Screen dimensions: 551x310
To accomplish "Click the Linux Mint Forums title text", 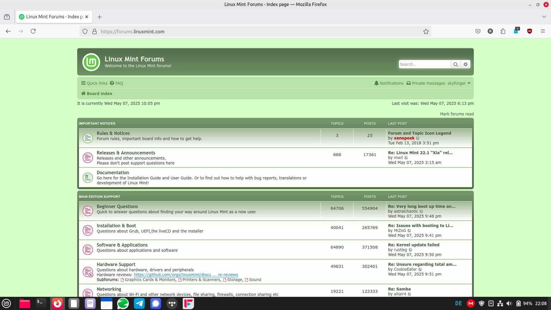I will click(x=134, y=59).
